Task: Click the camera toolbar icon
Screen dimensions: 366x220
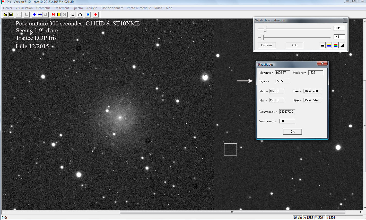Action: (x=80, y=15)
